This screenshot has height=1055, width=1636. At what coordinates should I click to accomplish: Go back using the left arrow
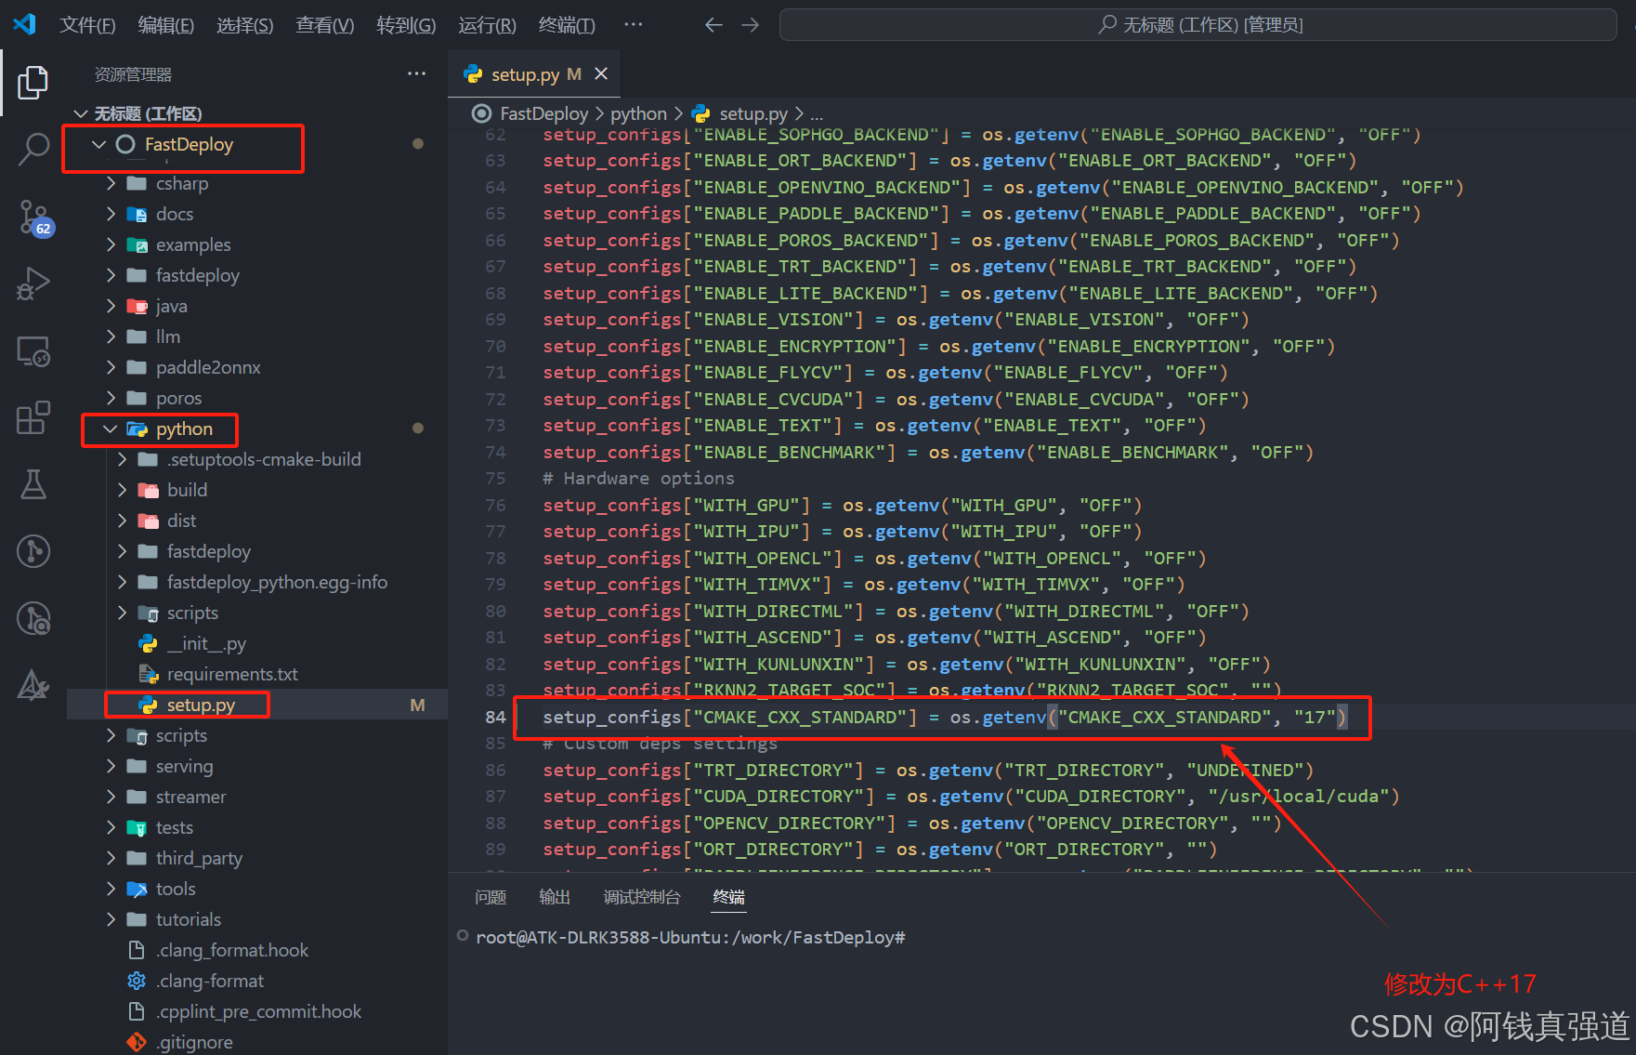713,25
